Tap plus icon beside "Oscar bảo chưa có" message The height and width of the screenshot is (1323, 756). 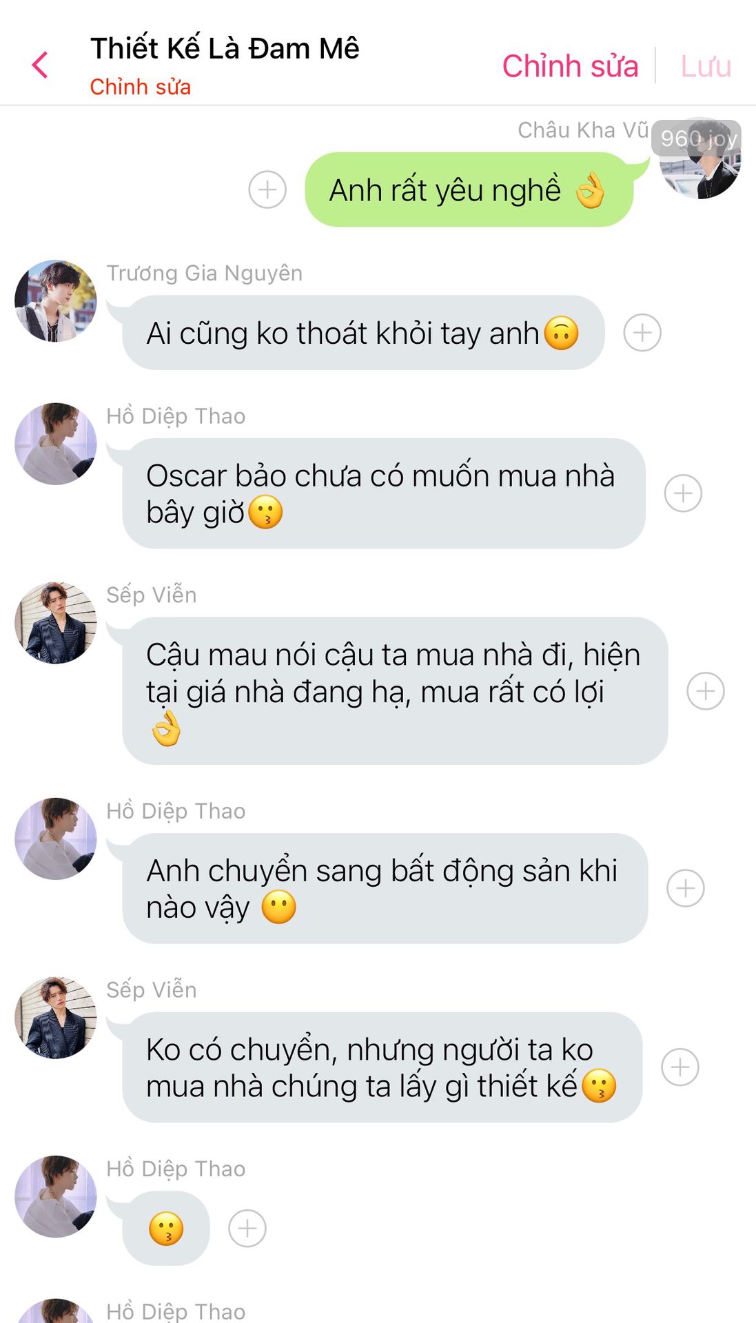(x=683, y=493)
